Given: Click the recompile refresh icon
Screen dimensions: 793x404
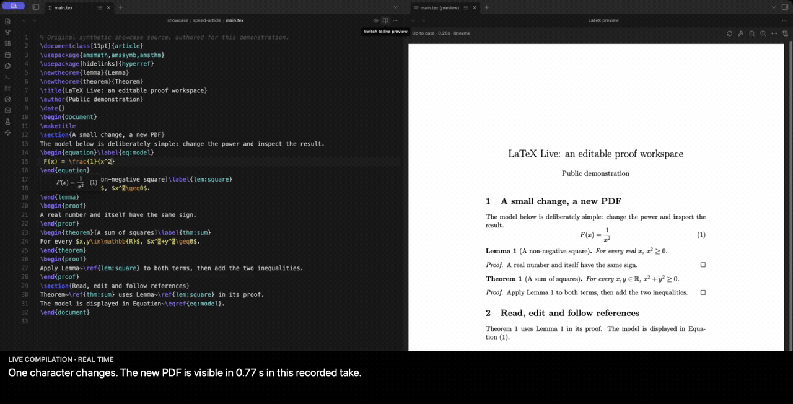Looking at the screenshot, I should pyautogui.click(x=730, y=33).
